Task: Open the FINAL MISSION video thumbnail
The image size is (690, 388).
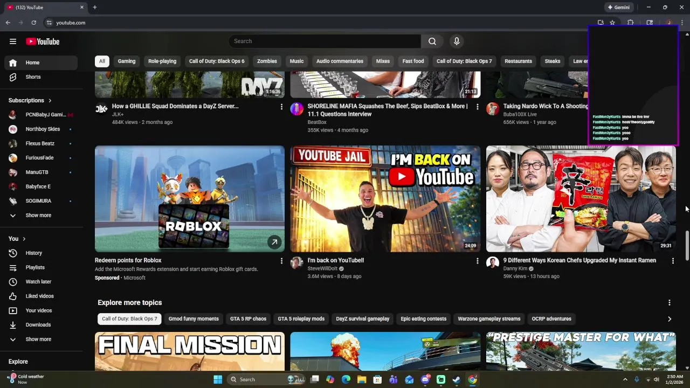Action: pyautogui.click(x=190, y=351)
